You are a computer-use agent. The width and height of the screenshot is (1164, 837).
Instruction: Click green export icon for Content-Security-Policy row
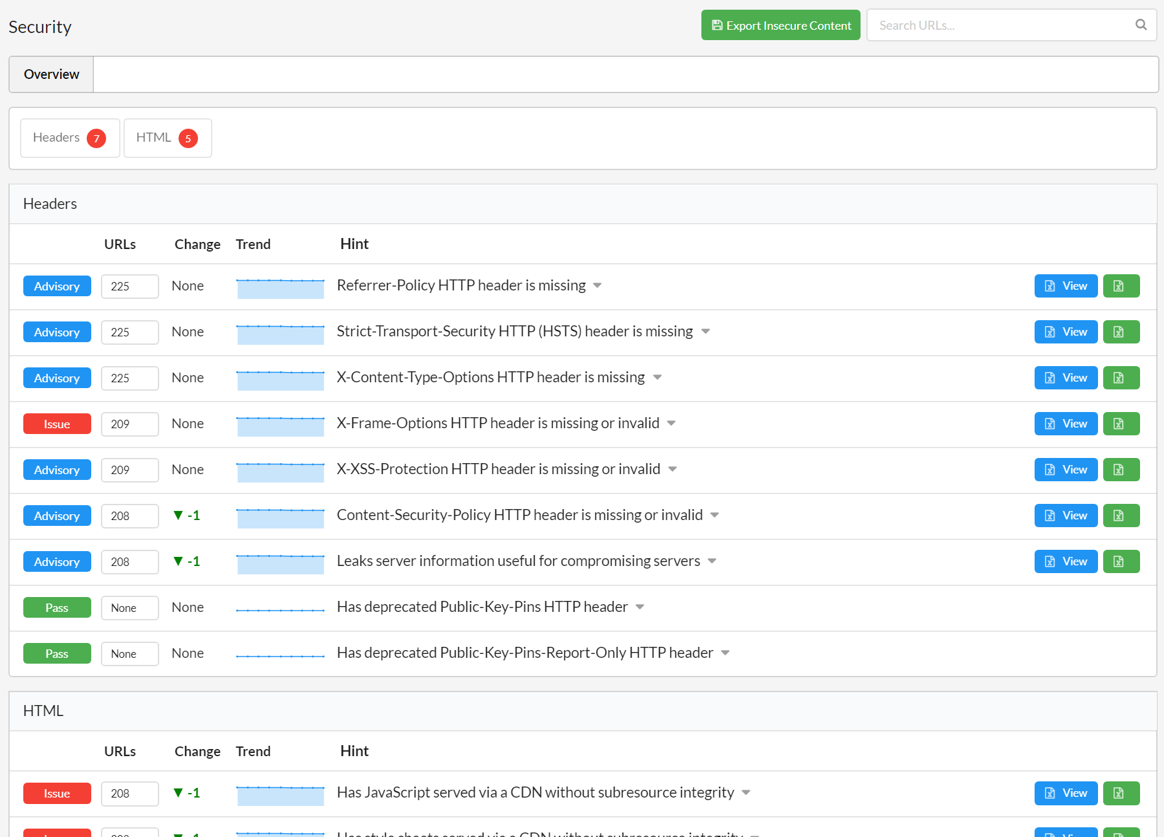(1121, 516)
